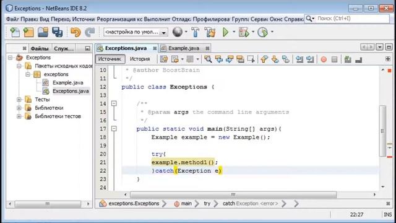The image size is (396, 223).
Task: Click the Debug Project icon
Action: coord(244,32)
